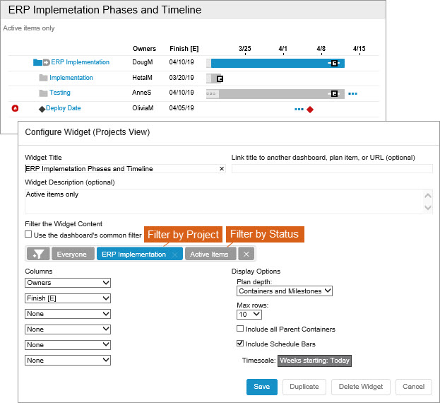Remove the ERP Implementation filter chip
This screenshot has width=440, height=403.
(x=175, y=254)
